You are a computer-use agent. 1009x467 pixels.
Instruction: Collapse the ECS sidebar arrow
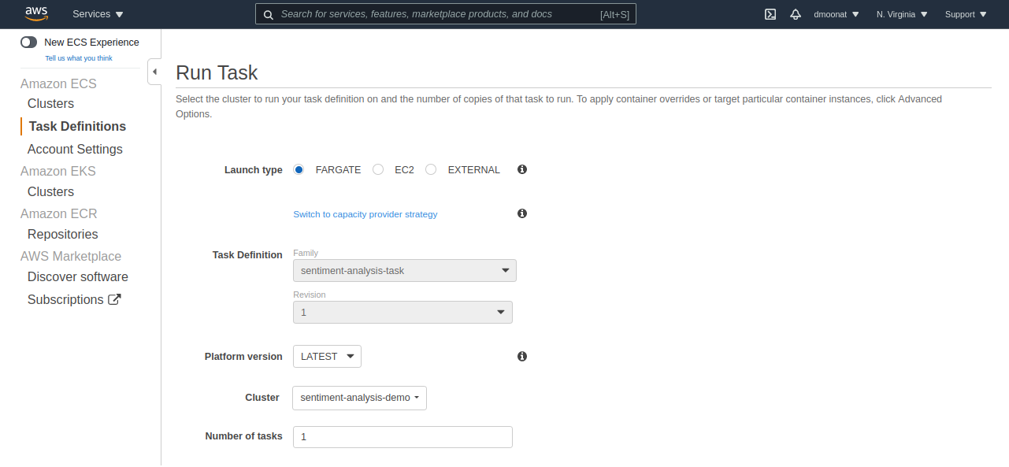[x=154, y=72]
